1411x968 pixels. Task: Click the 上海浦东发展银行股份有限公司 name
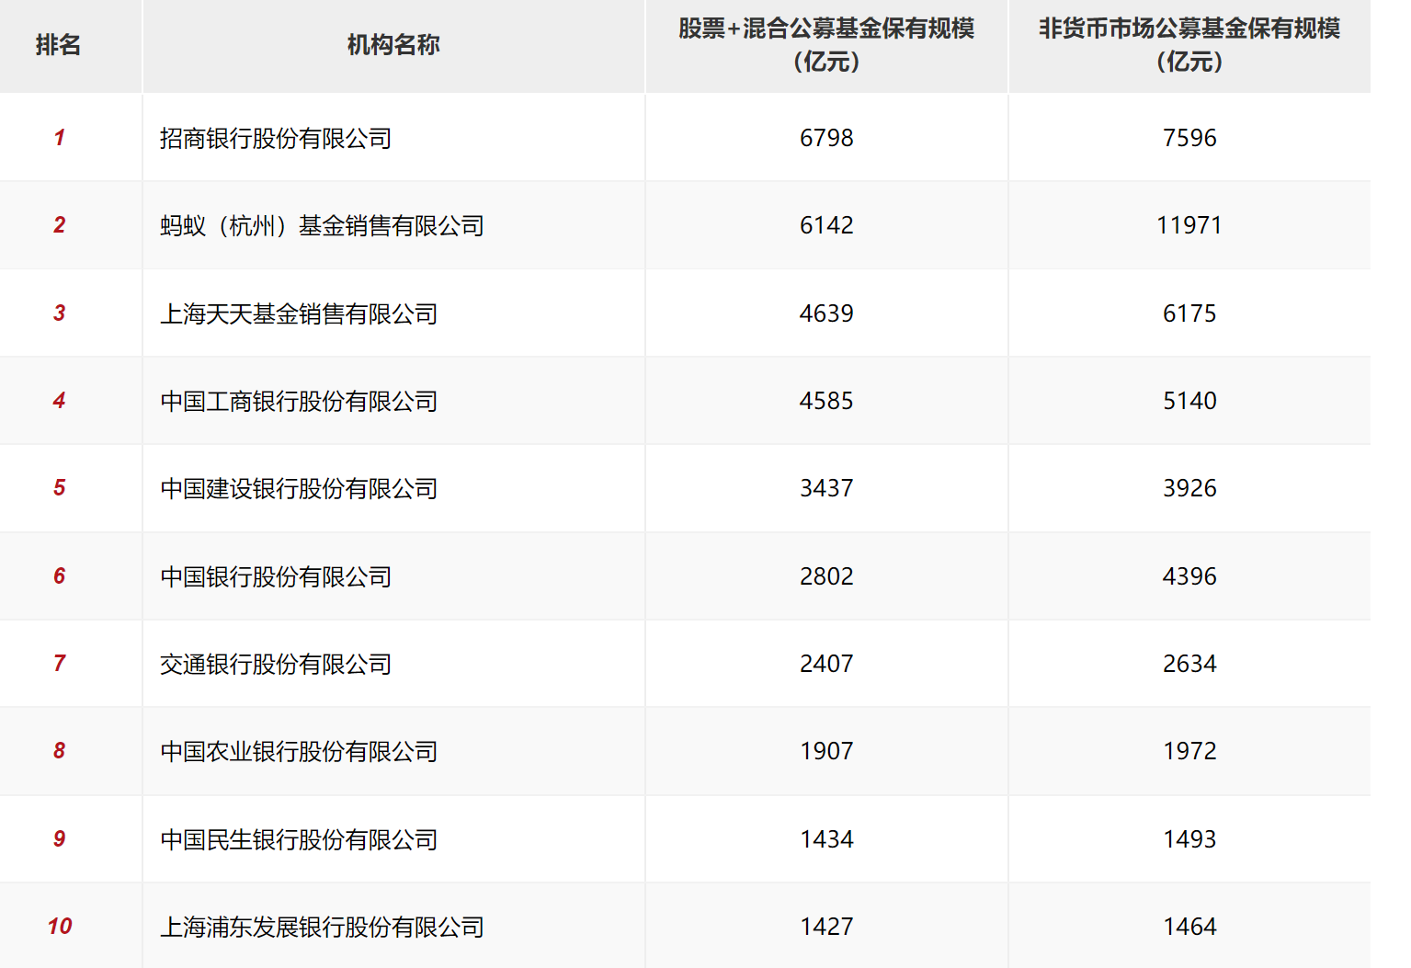pos(322,927)
